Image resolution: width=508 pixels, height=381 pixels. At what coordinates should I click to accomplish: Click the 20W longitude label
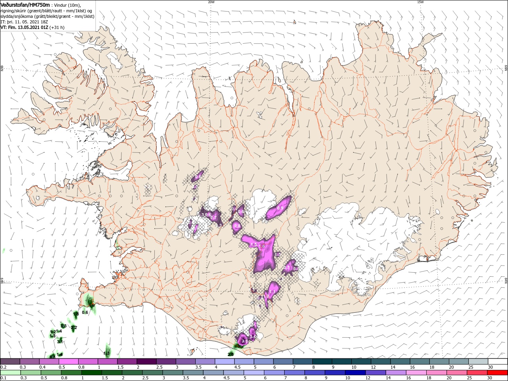pyautogui.click(x=211, y=2)
